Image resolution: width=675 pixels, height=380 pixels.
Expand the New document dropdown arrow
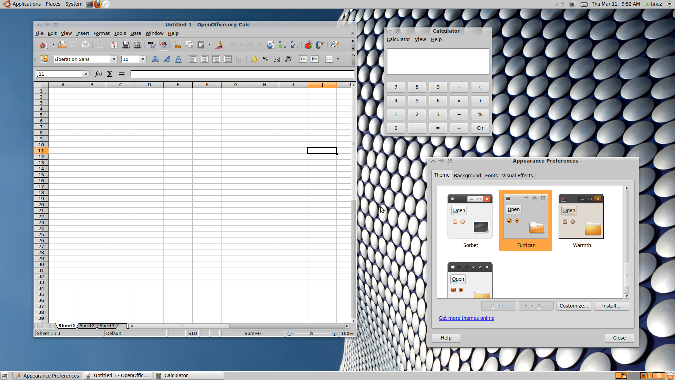[x=53, y=45]
